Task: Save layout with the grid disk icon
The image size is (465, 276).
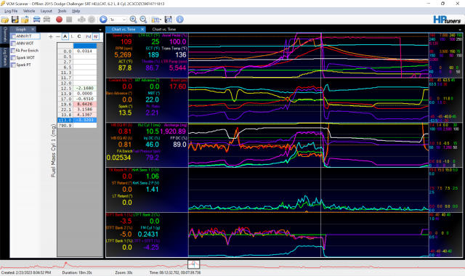Action: [169, 20]
